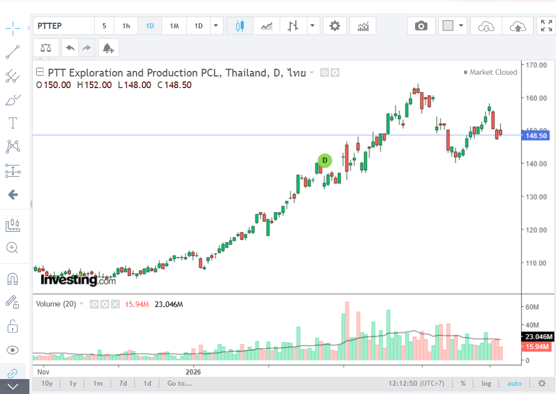The image size is (556, 394).
Task: Open main series settings gear
Action: coord(335,73)
